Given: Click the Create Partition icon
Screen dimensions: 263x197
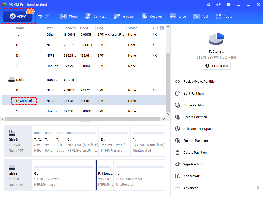Looking at the screenshot, I should [178, 117].
